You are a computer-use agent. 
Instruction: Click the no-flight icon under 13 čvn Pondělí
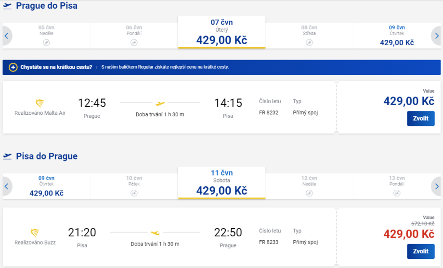point(397,193)
